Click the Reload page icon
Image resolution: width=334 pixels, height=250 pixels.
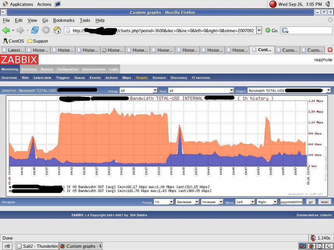pyautogui.click(x=35, y=30)
